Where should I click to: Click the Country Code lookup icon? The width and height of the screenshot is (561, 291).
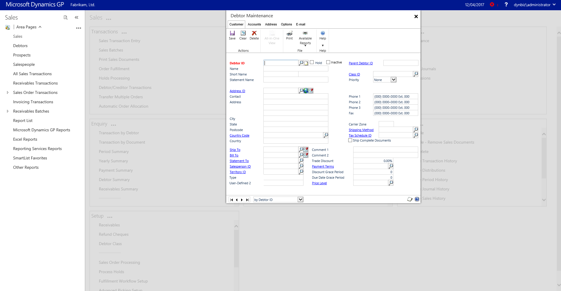[x=326, y=135]
